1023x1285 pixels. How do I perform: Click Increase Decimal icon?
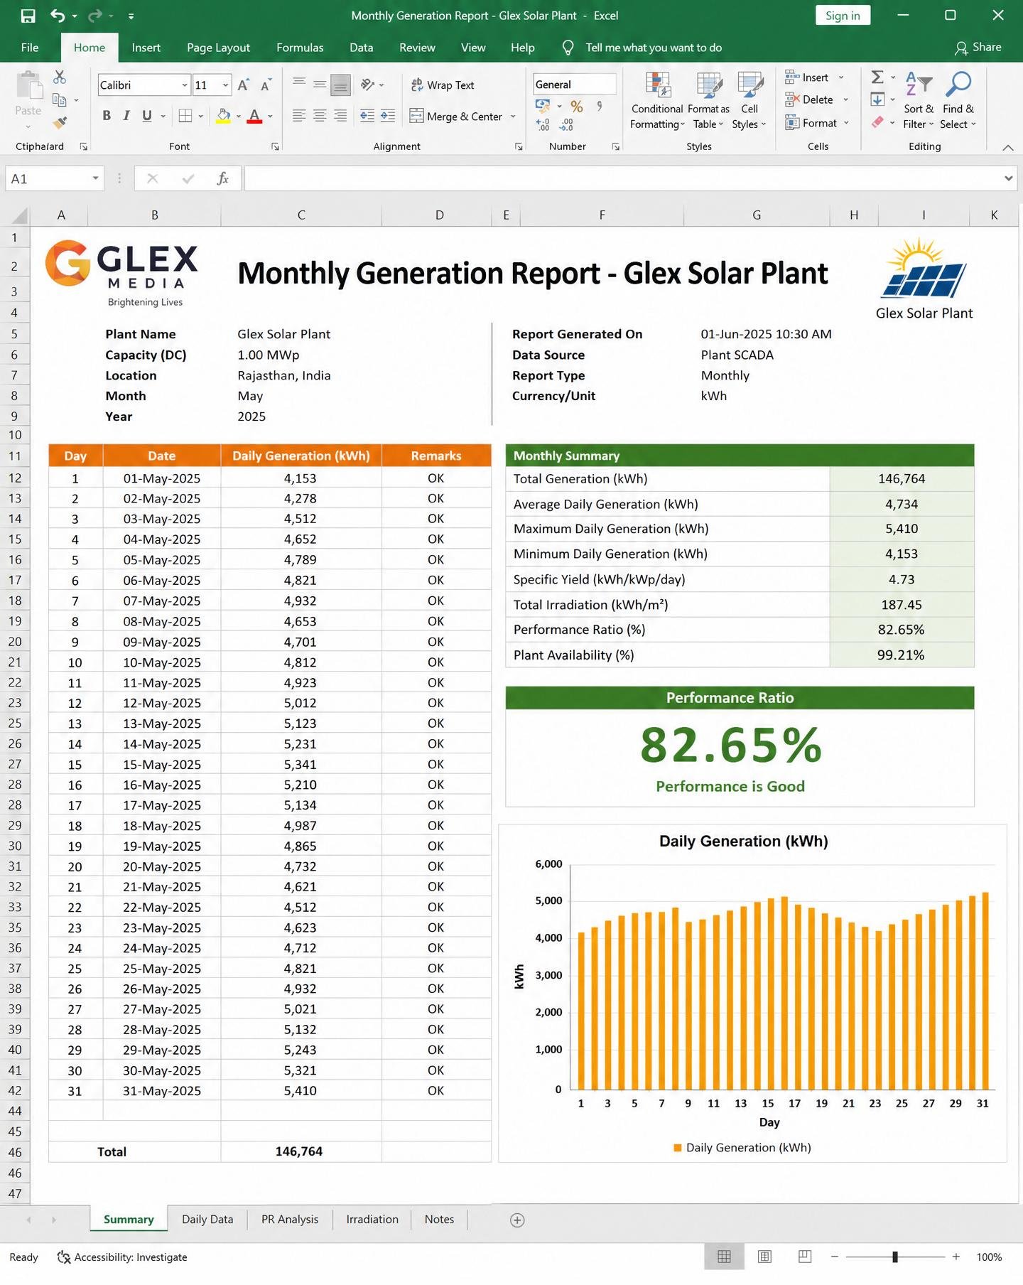coord(543,125)
